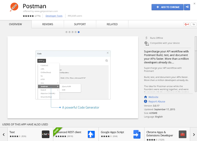
Task: Click the 1k plus-one count bubble
Action: [x=194, y=24]
